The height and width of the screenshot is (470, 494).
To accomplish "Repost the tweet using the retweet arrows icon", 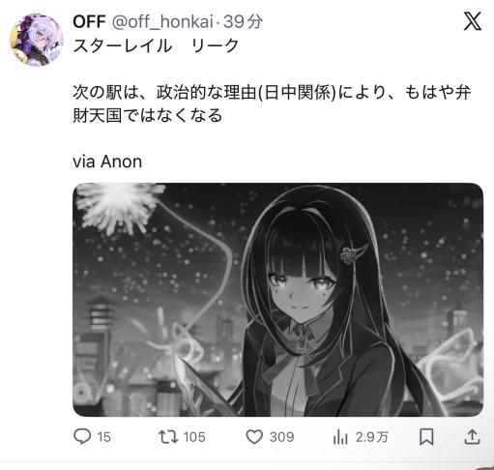I will [168, 437].
